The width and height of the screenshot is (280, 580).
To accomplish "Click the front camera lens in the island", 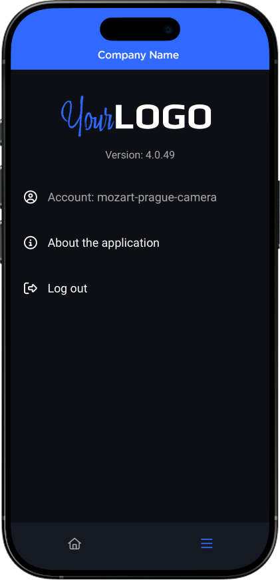I will 168,29.
